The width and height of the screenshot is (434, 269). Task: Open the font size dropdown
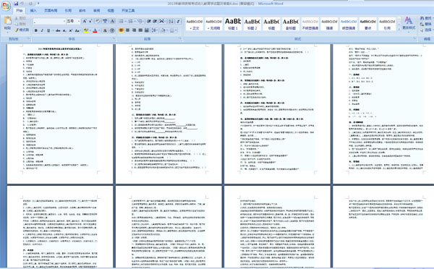[79, 21]
